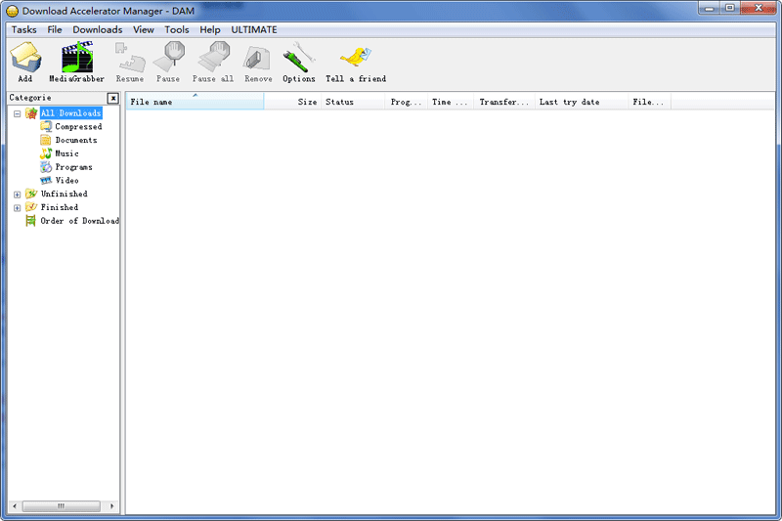Close the Categorie panel
Viewport: 782px width, 521px height.
click(x=113, y=98)
